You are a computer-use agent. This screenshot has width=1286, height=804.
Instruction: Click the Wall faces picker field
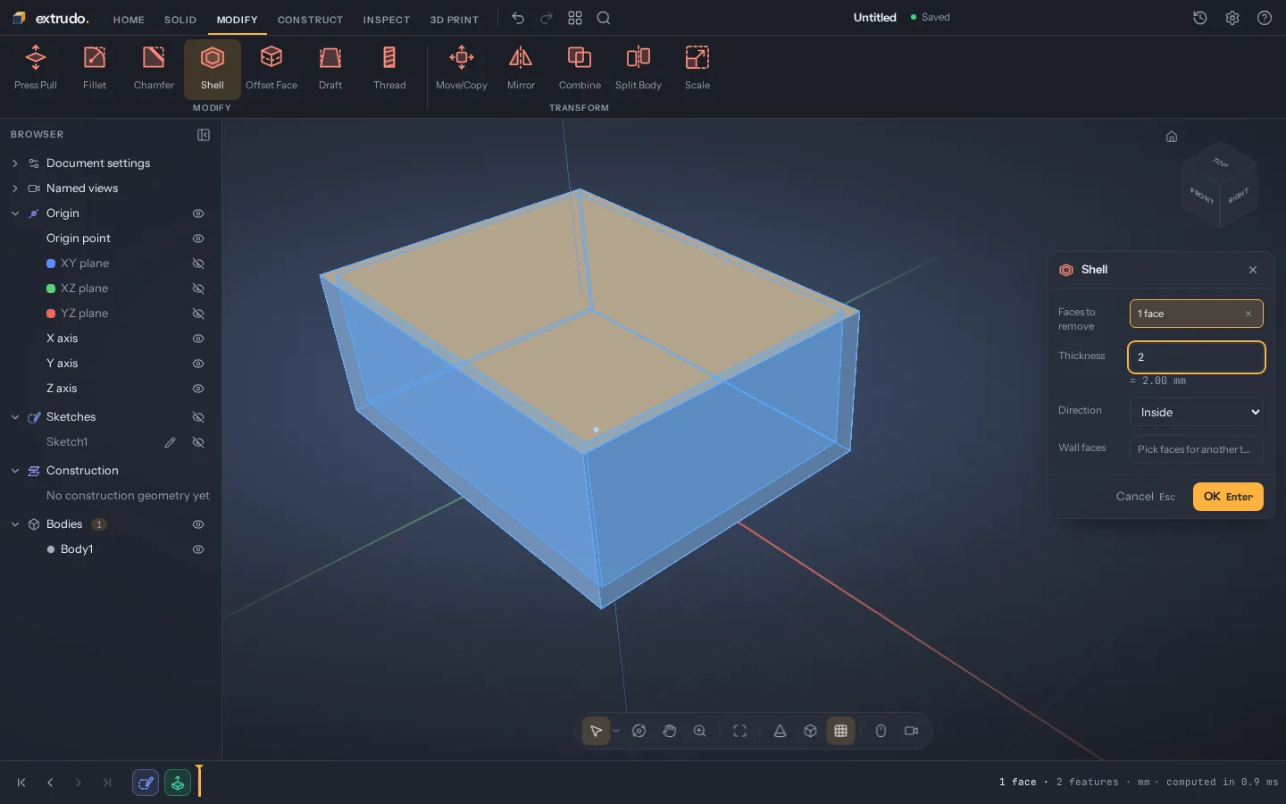tap(1197, 449)
